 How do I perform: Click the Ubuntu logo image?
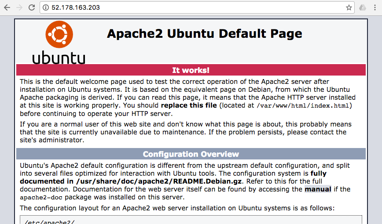(59, 43)
